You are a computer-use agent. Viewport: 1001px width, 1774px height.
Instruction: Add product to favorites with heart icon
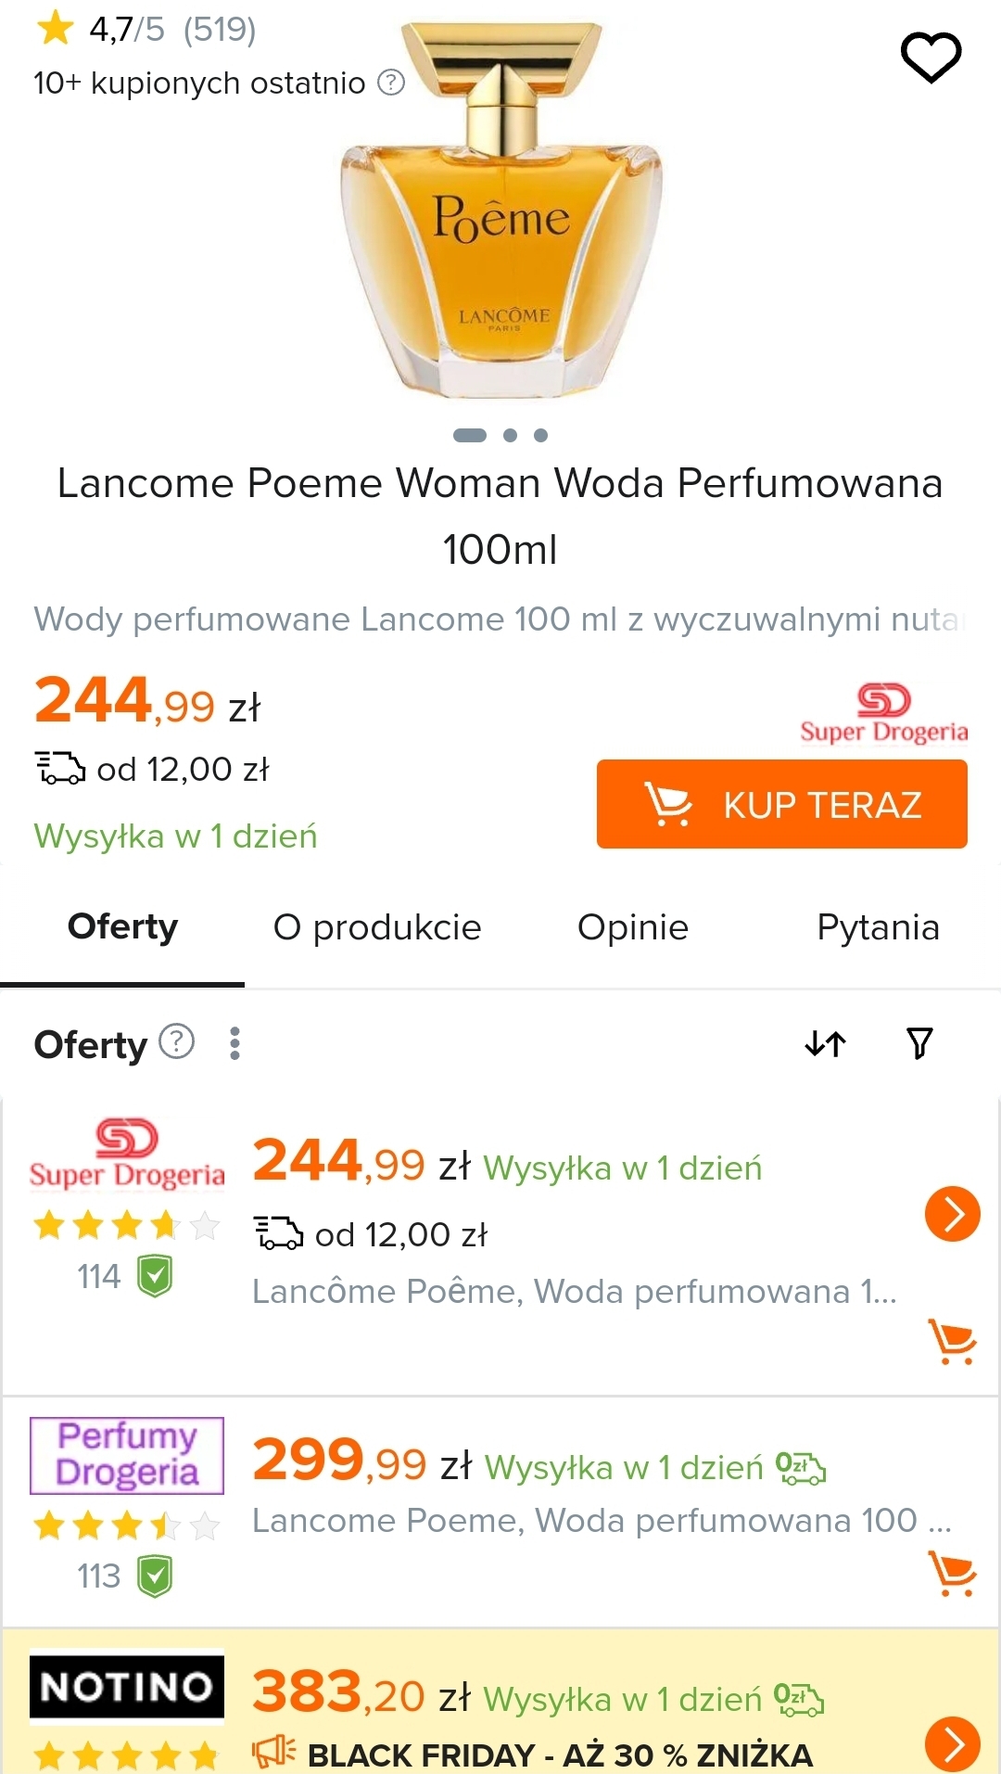(931, 56)
